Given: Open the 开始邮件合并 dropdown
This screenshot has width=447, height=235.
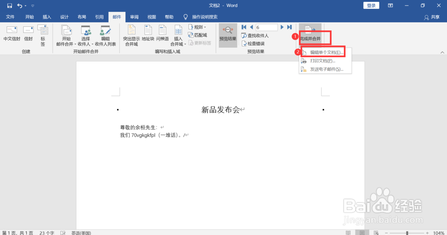Looking at the screenshot, I should (x=66, y=36).
